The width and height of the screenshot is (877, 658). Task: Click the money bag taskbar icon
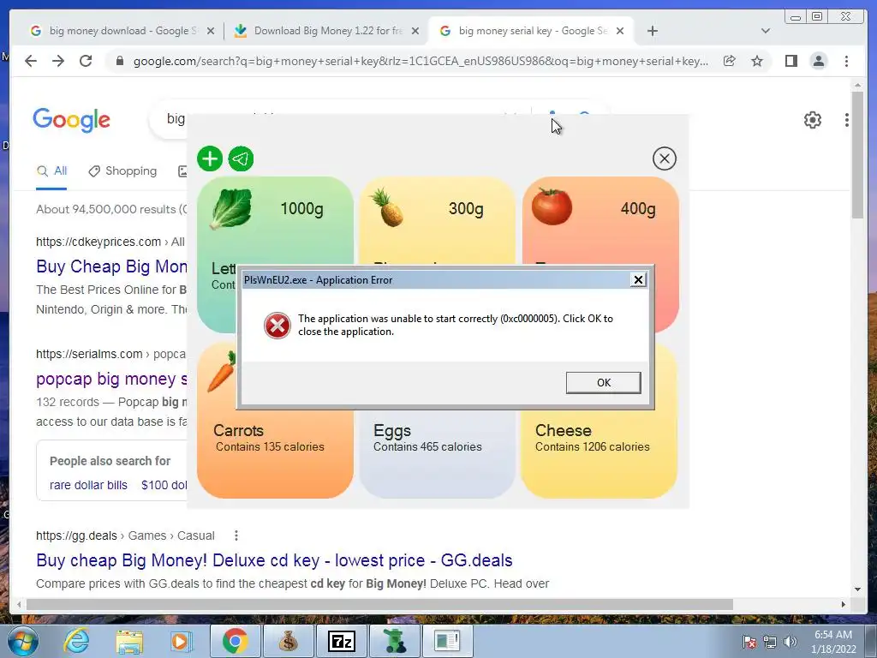coord(288,641)
